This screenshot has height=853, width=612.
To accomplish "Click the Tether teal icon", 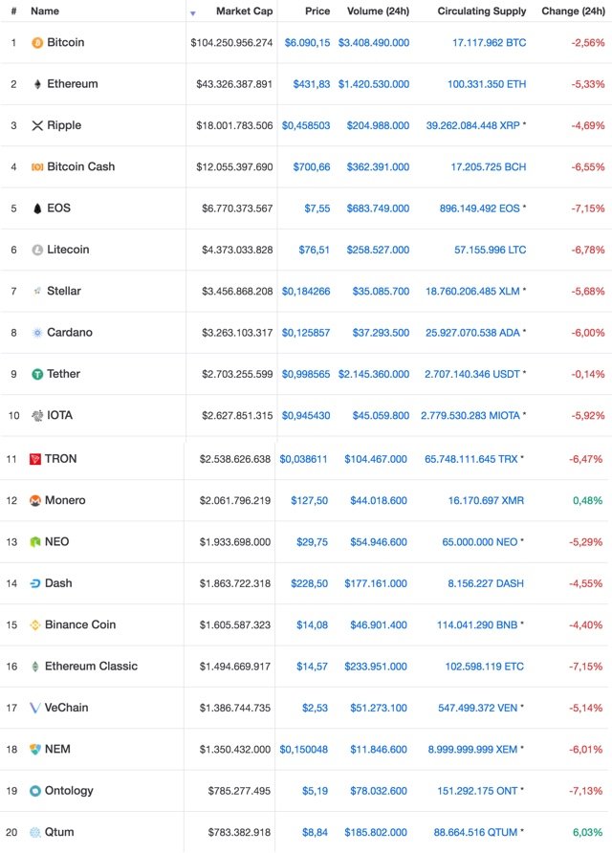I will [x=36, y=374].
